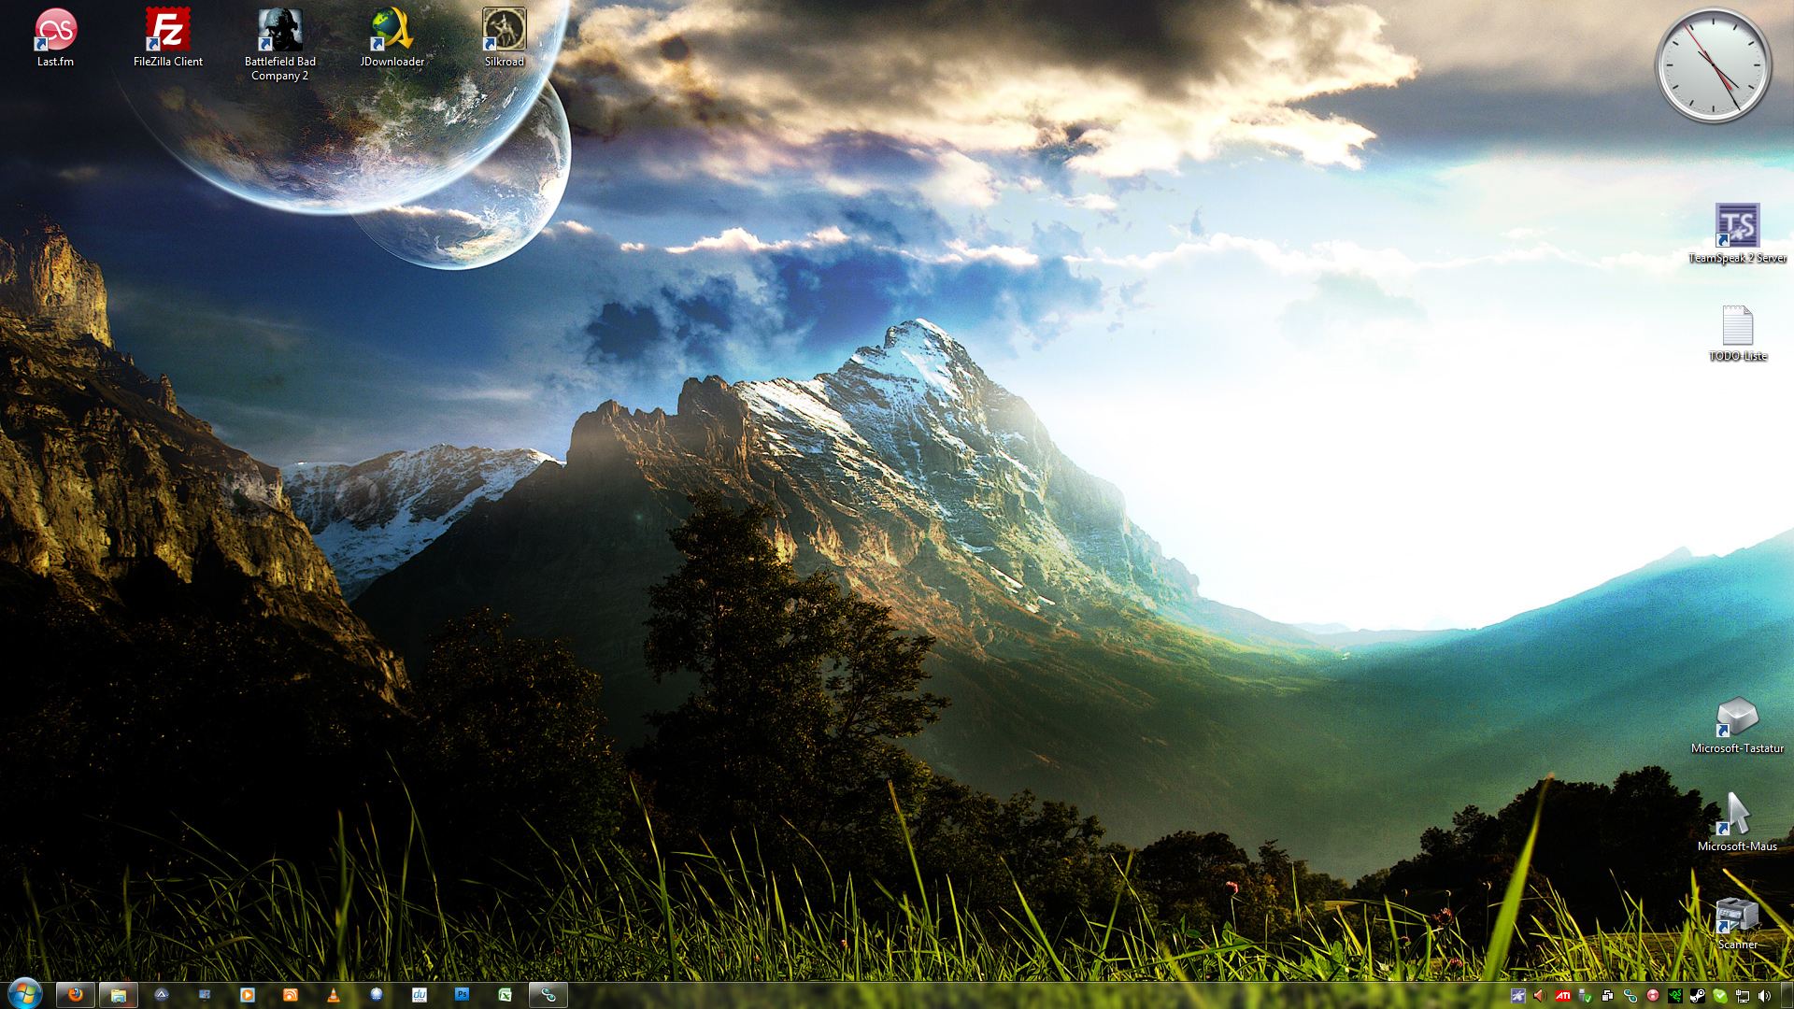Click the analog clock desktop gadget

click(x=1713, y=66)
